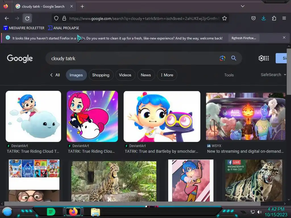Search by image with the Google Lens icon
291x218 pixels.
[x=222, y=58]
